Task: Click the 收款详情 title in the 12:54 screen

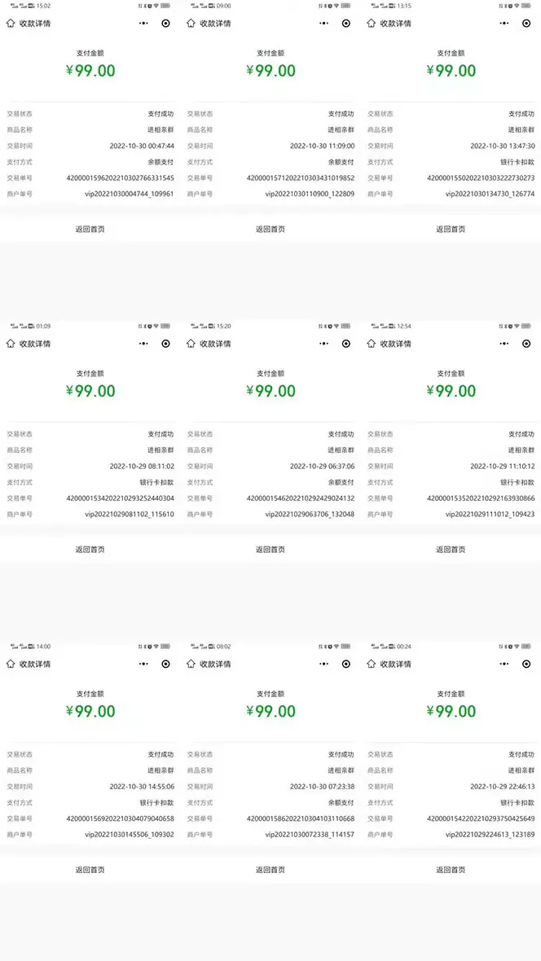Action: coord(396,344)
